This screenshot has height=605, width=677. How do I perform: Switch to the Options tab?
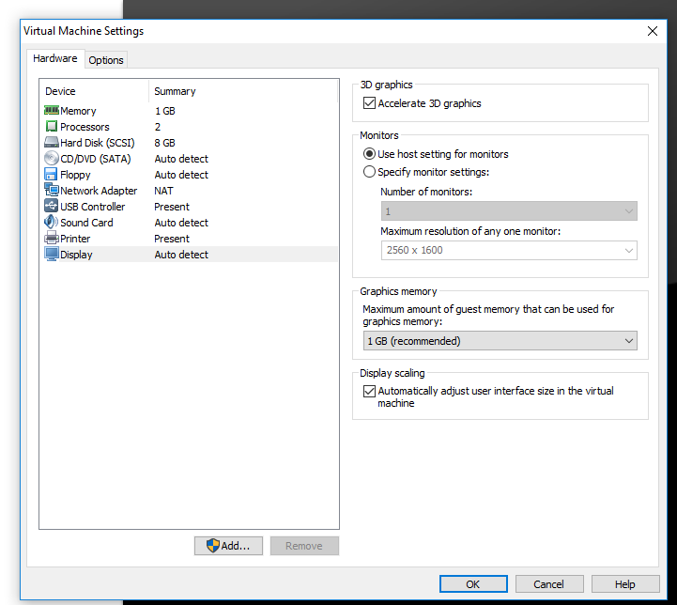[x=106, y=60]
